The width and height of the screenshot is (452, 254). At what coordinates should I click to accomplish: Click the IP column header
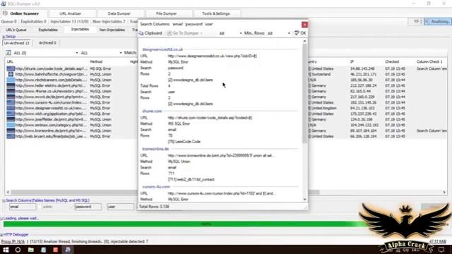point(352,61)
